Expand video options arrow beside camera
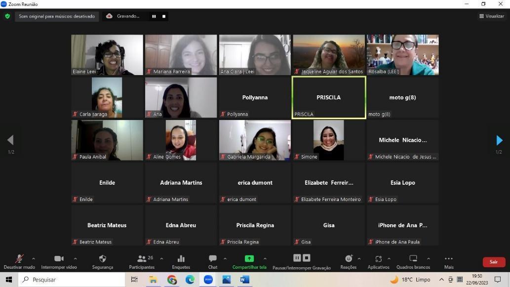Image resolution: width=510 pixels, height=287 pixels. [x=76, y=259]
